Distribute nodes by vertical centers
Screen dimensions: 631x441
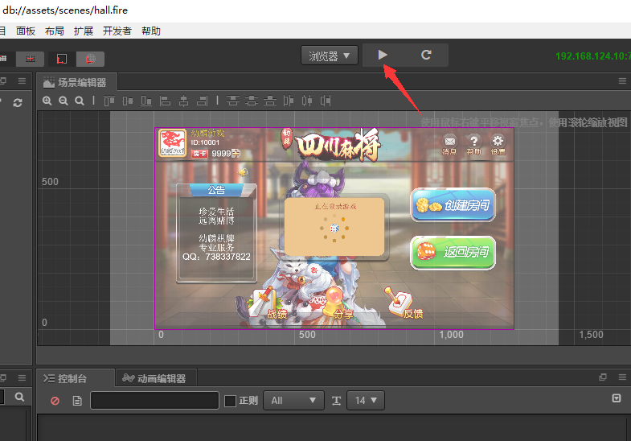pos(252,101)
